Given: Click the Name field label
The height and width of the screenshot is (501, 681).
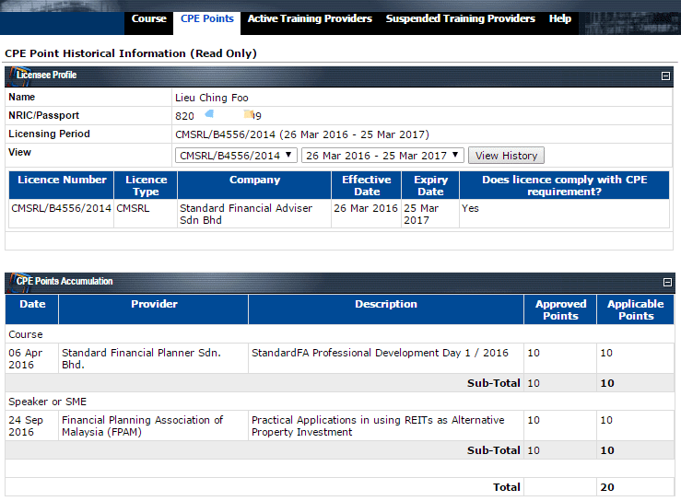Looking at the screenshot, I should (x=22, y=97).
